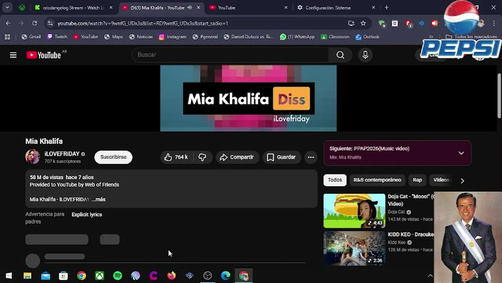This screenshot has width=502, height=283.
Task: Open the Maps bookmark
Action: 114,37
